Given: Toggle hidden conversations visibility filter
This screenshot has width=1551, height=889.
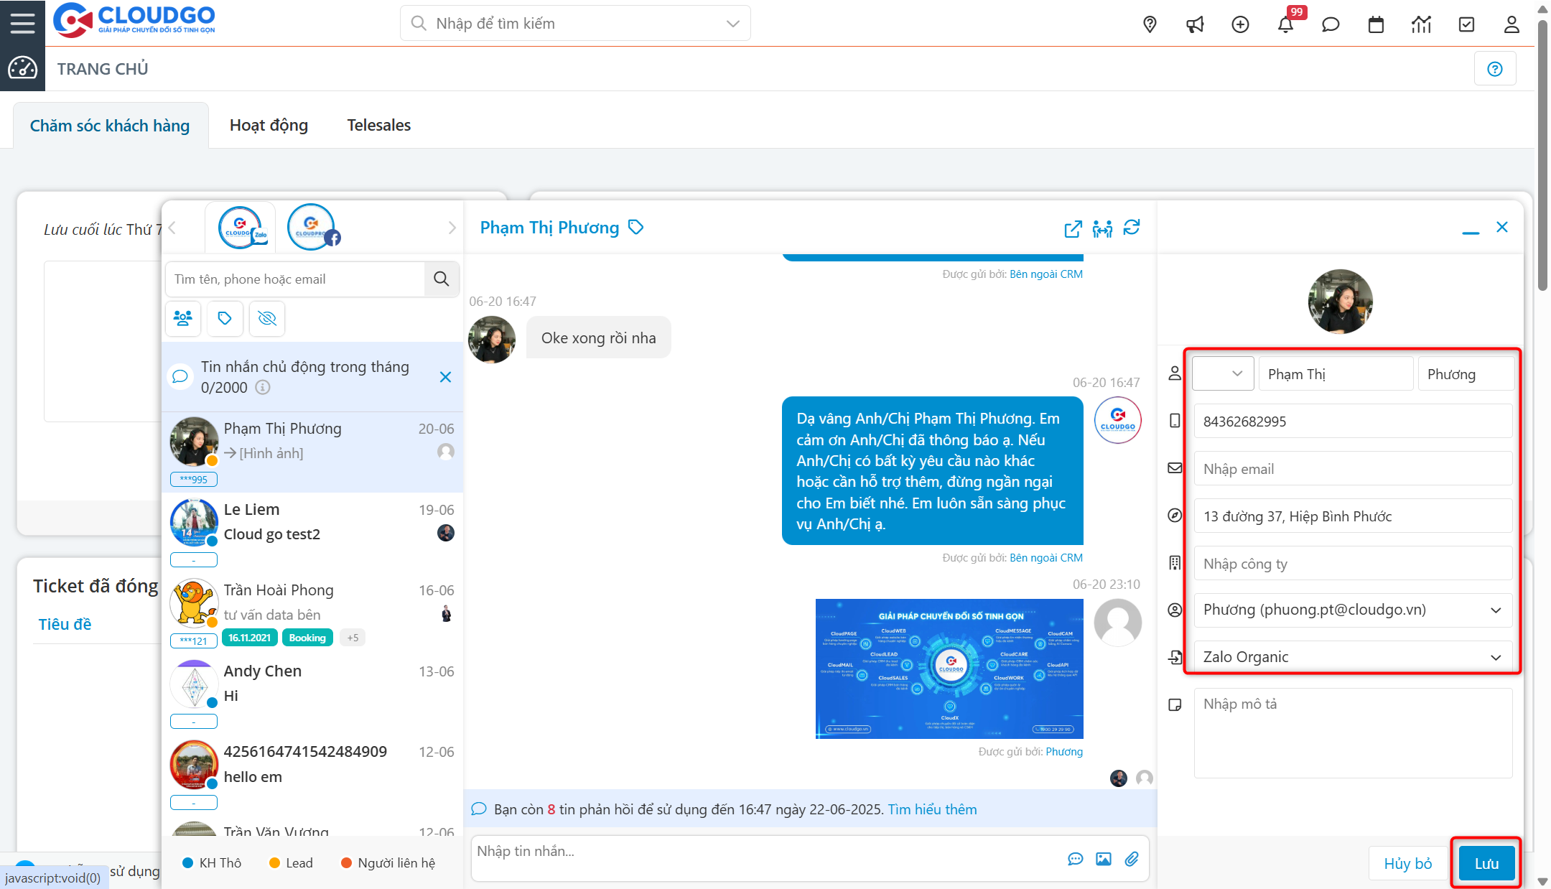Looking at the screenshot, I should [x=266, y=318].
